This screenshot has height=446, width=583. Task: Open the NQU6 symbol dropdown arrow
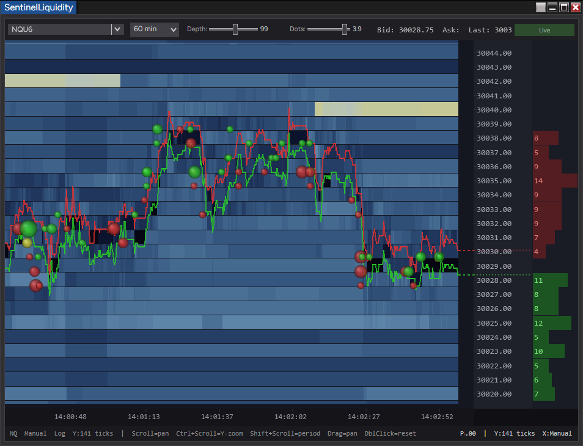click(x=117, y=29)
